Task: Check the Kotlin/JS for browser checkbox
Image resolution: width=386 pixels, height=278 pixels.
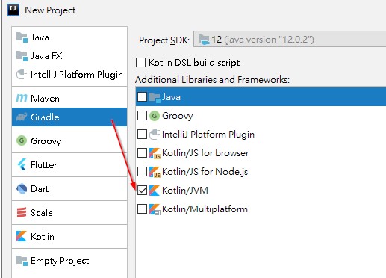Action: click(x=142, y=153)
